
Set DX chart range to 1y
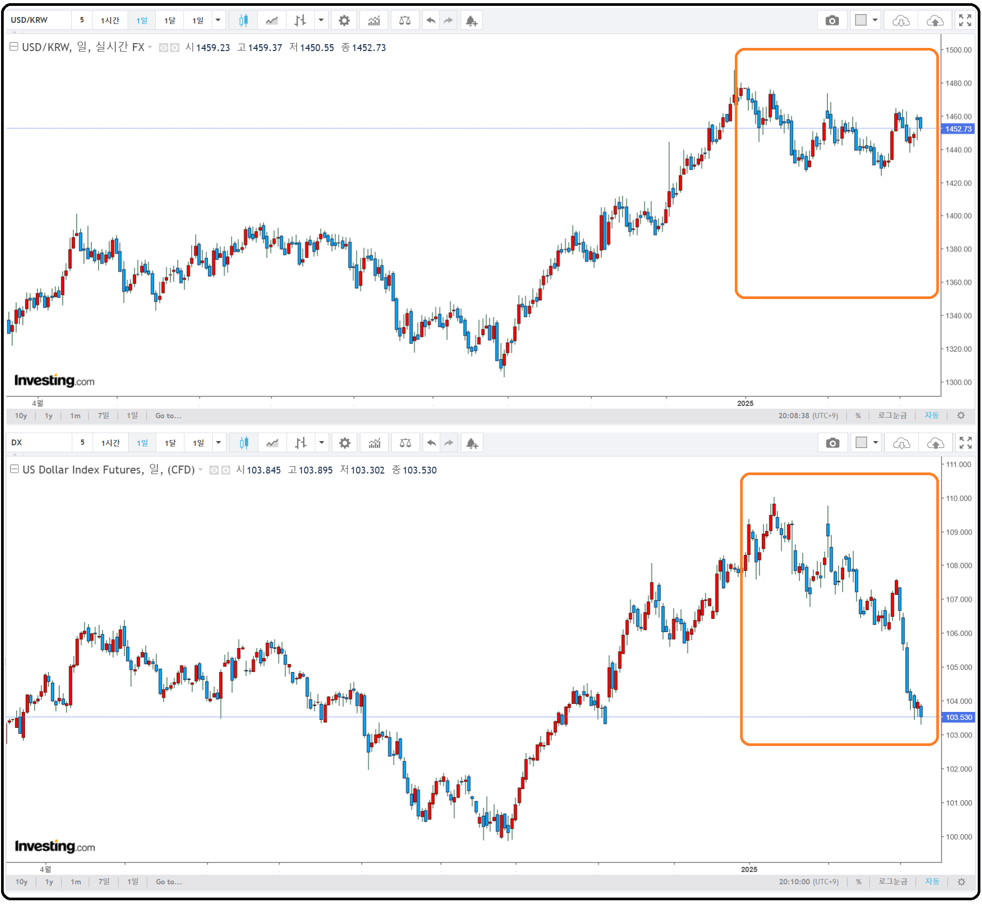pyautogui.click(x=49, y=882)
